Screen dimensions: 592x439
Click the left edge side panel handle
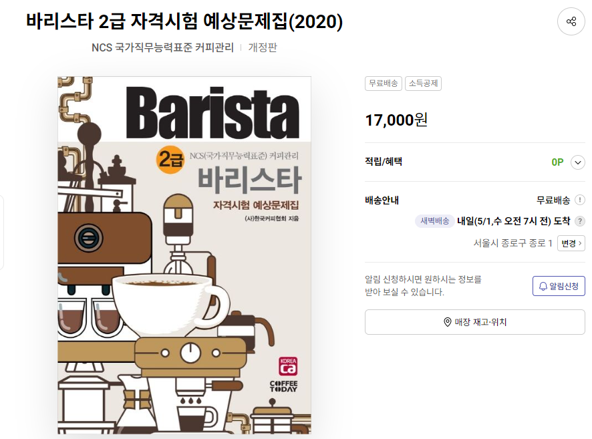click(1, 232)
